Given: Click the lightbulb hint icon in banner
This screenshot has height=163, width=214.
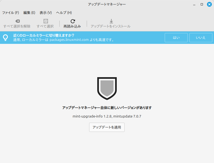Looking at the screenshot, I should point(5,38).
